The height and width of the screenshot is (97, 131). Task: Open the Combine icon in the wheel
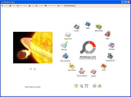pyautogui.click(x=112, y=45)
